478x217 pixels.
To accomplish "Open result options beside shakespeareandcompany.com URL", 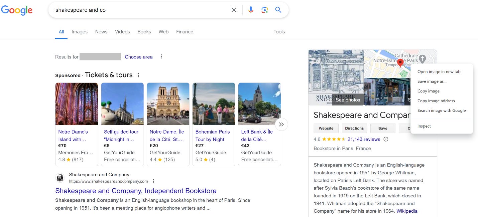I will pos(153,181).
